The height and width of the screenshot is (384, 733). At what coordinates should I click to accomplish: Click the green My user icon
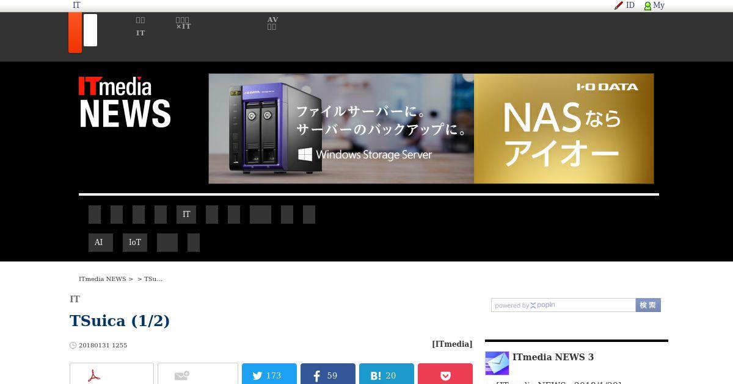click(x=647, y=5)
